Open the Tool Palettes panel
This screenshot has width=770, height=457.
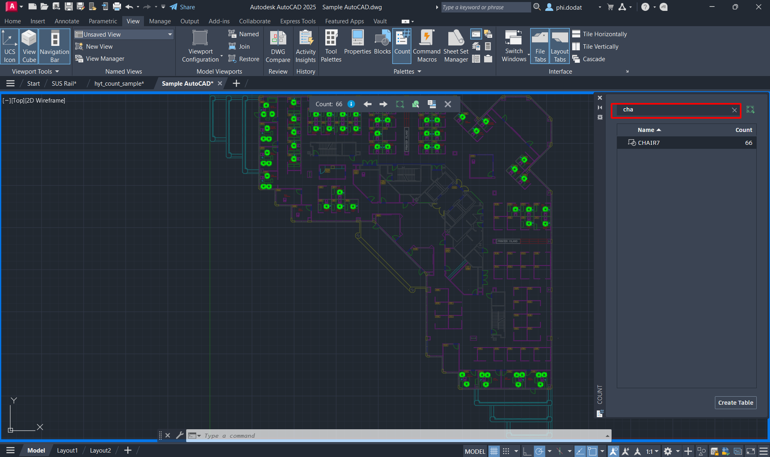tap(331, 47)
